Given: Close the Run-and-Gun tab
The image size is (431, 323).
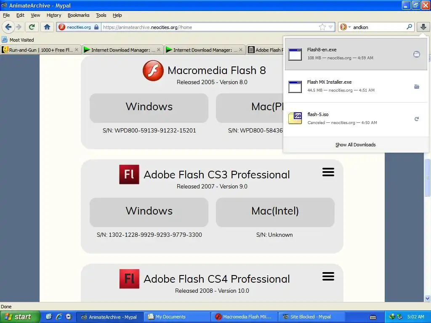Looking at the screenshot, I should click(x=77, y=50).
